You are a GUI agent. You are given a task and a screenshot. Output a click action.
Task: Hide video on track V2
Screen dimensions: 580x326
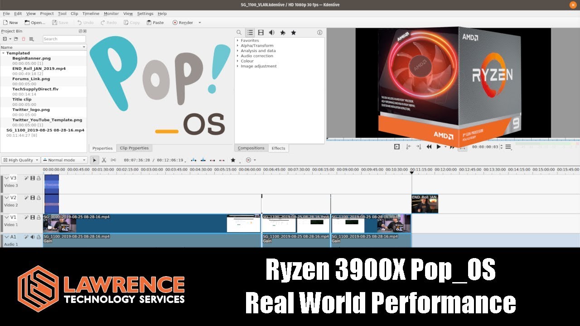[33, 198]
